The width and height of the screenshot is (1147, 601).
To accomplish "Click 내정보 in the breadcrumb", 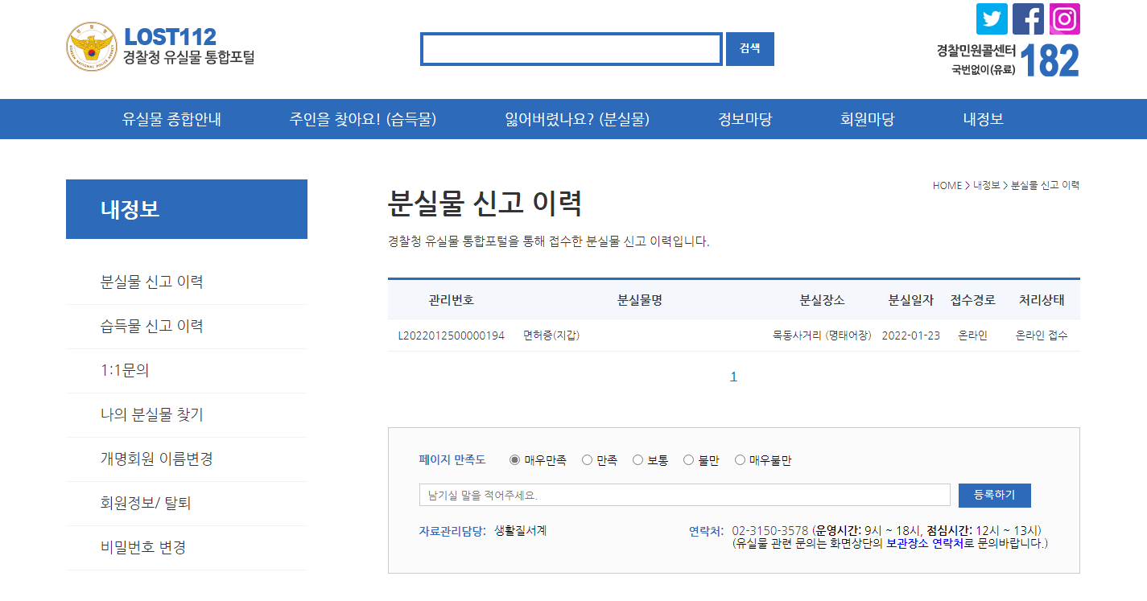I will (986, 185).
